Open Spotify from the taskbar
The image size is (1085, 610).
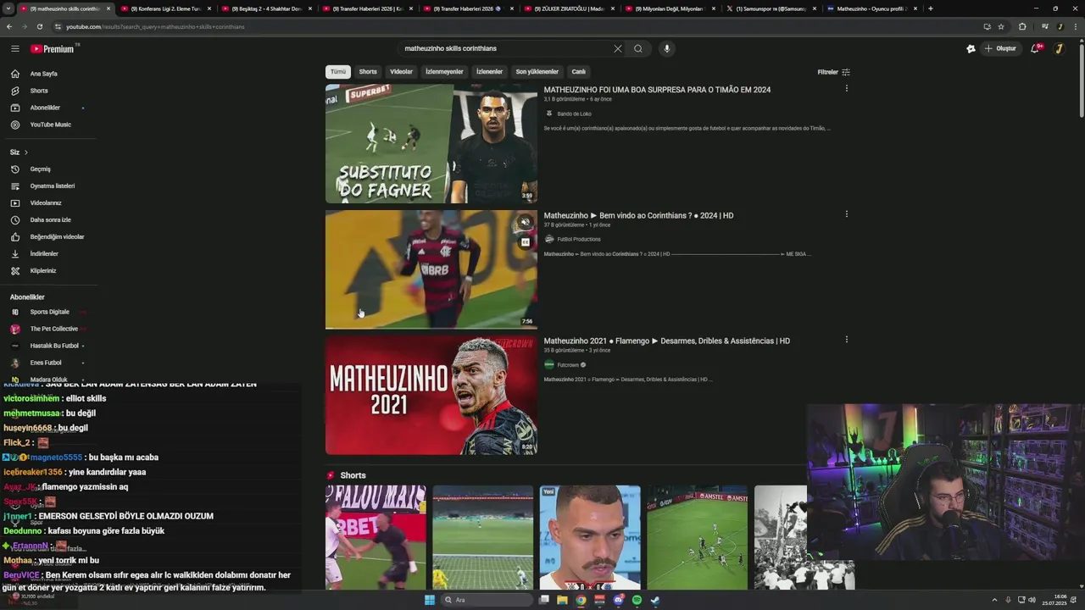point(637,600)
